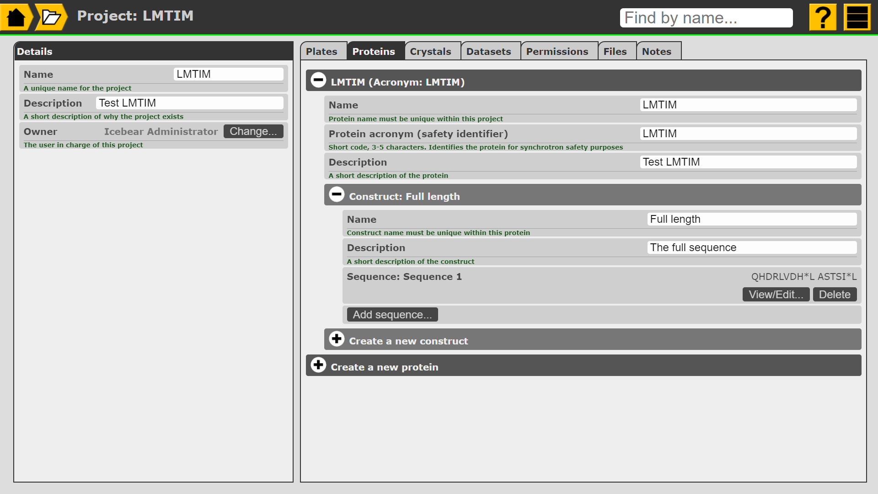This screenshot has width=878, height=494.
Task: Switch to the Crystals tab
Action: point(430,51)
